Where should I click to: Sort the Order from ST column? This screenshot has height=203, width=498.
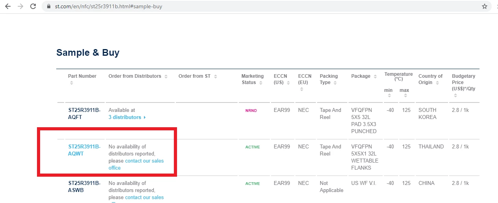[x=216, y=76]
